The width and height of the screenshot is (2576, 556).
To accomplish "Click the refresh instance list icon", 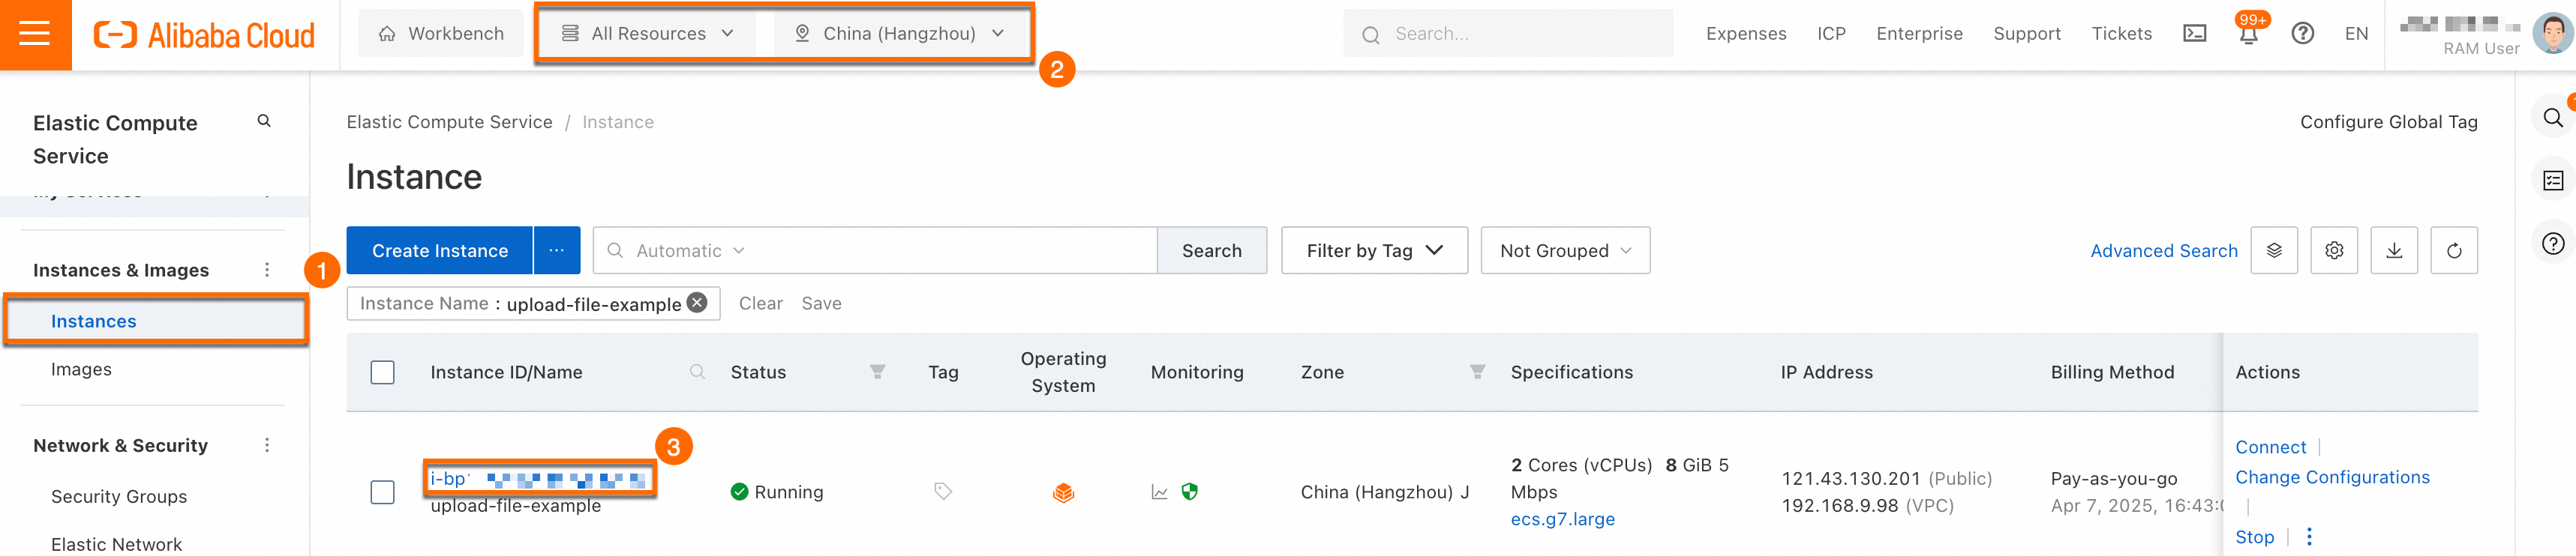I will click(2453, 250).
